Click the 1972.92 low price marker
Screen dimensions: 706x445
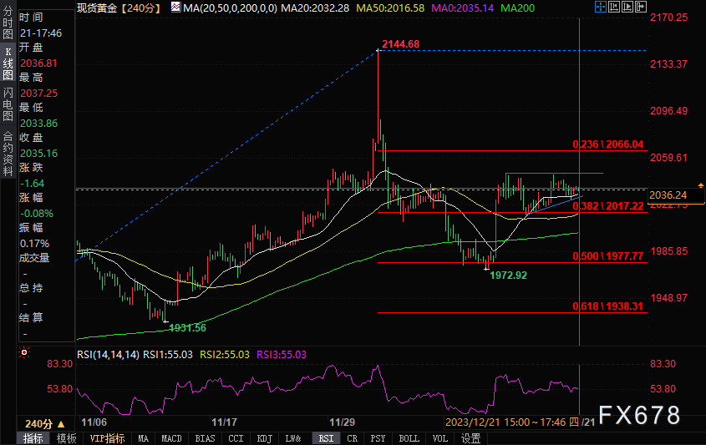(507, 275)
